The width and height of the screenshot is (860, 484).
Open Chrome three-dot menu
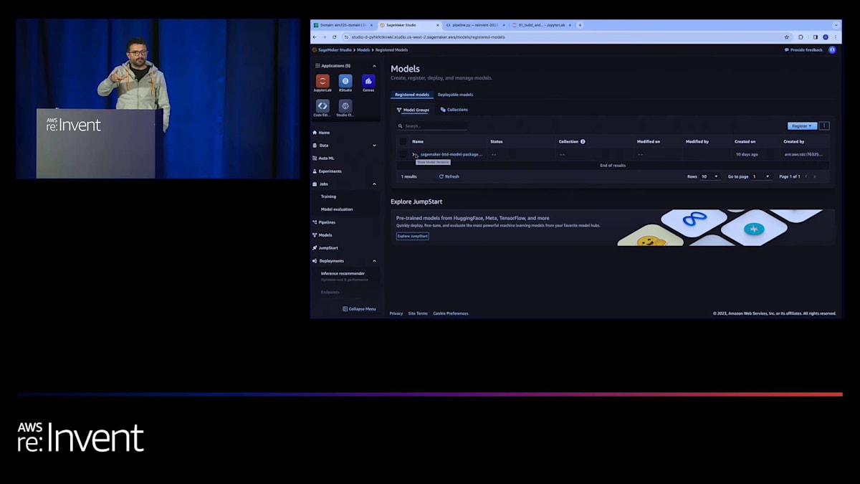(x=836, y=37)
